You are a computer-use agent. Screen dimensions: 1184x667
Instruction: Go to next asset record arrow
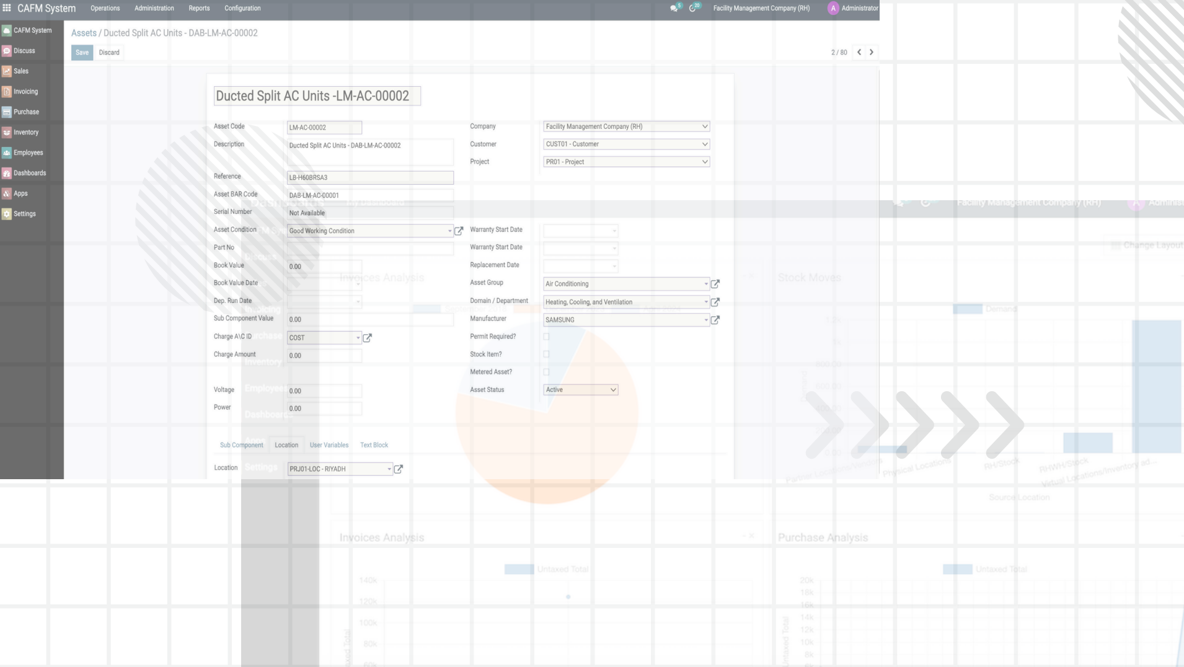click(x=872, y=52)
